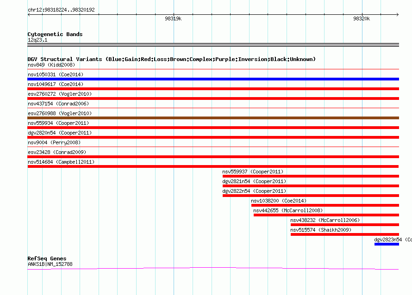Screen dimensions: 412x295
Task: Click the 98320k ruler position label
Action: (362, 18)
